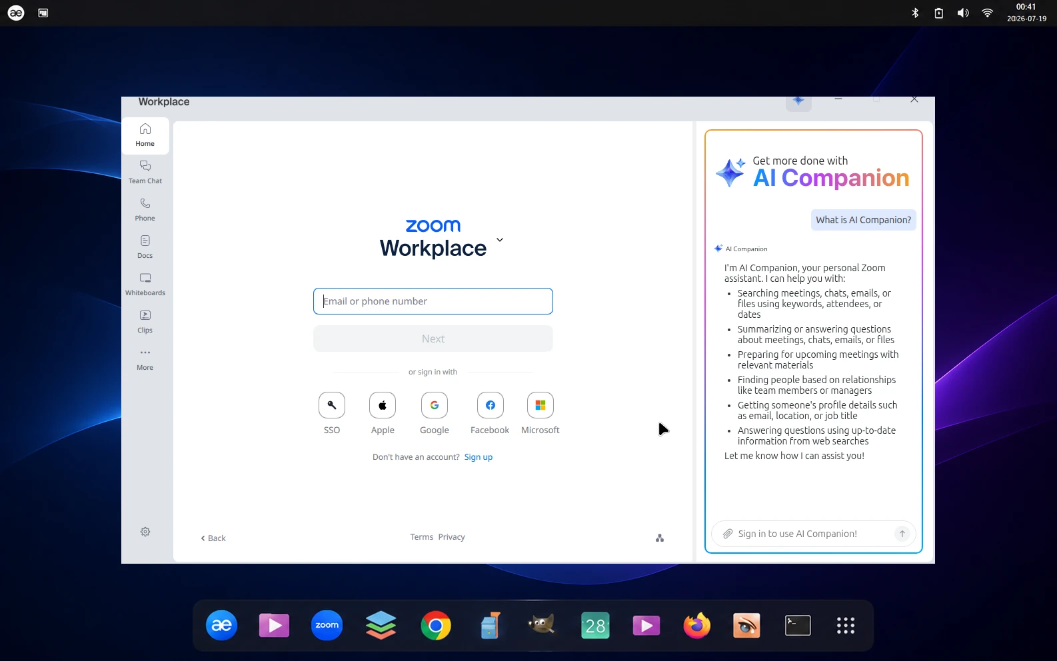This screenshot has width=1057, height=661.
Task: Launch Google Chrome from the dock
Action: point(436,626)
